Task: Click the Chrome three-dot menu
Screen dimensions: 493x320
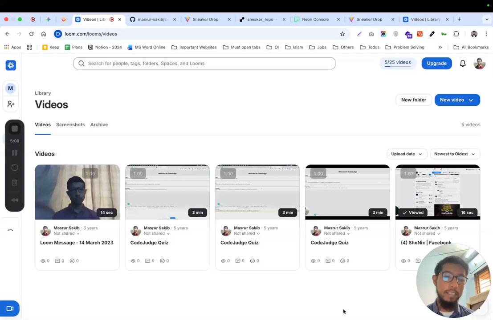Action: pos(486,34)
